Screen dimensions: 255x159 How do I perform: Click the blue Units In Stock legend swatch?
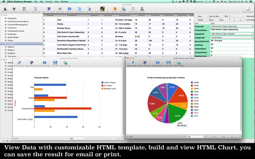[x=102, y=83]
